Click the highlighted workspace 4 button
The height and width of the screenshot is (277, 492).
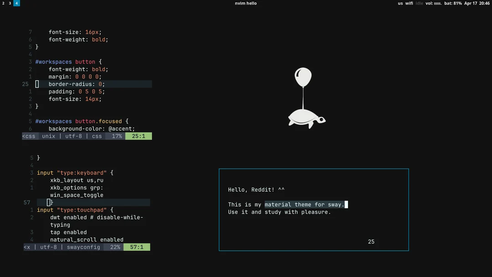pyautogui.click(x=17, y=3)
